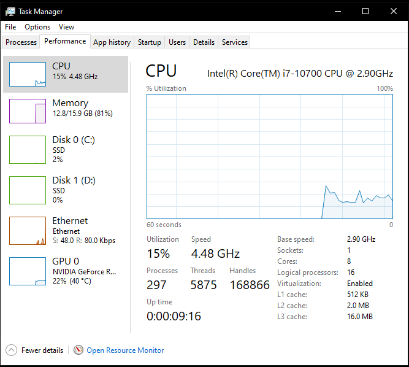Screen dimensions: 409x367
Task: Open the Services tab
Action: [235, 42]
